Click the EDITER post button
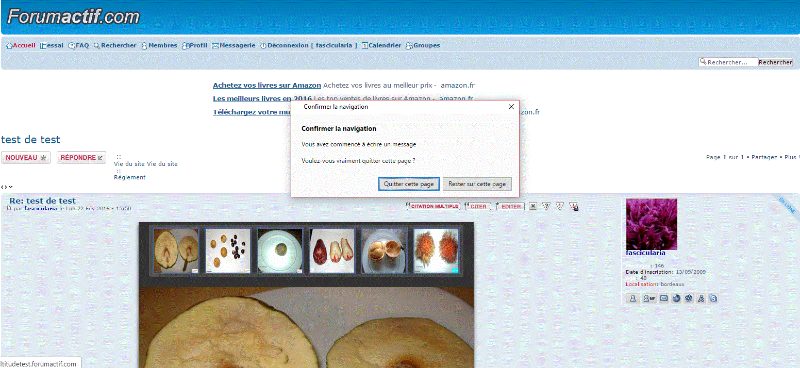This screenshot has width=800, height=368. [x=510, y=206]
